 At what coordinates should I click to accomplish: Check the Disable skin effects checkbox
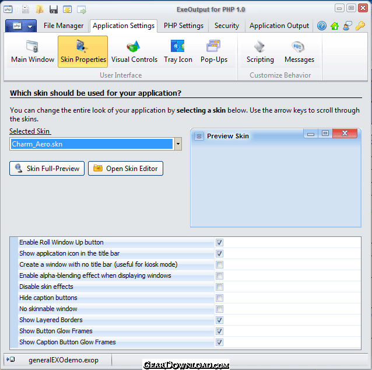click(219, 287)
